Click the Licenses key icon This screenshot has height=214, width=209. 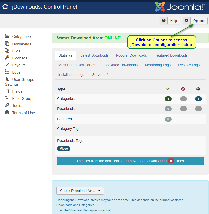(7, 58)
